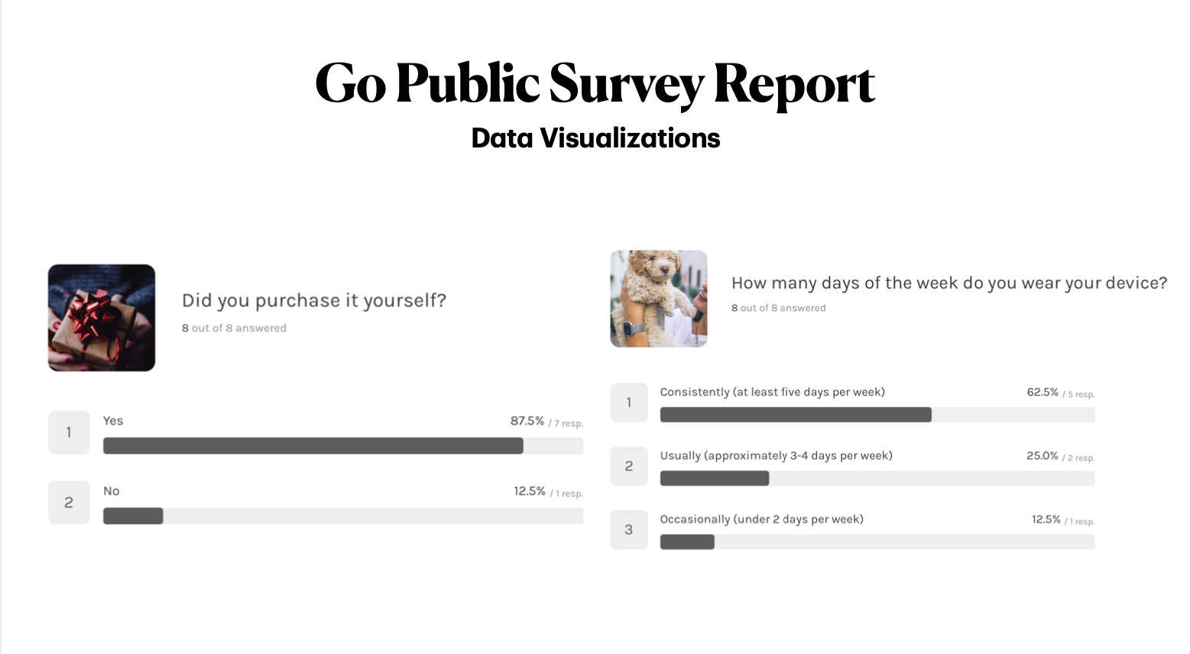Click the number 1 badge beside Consistently
The image size is (1190, 654).
tap(629, 403)
